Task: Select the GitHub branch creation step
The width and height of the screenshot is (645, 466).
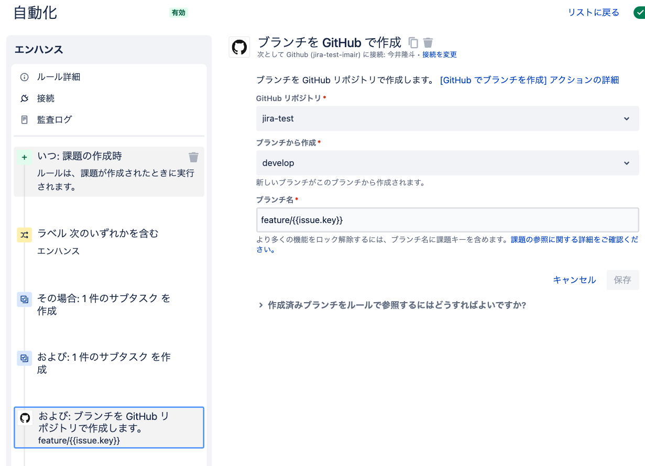Action: pos(109,428)
